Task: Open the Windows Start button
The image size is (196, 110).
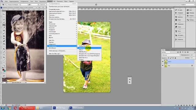Action: (3, 108)
